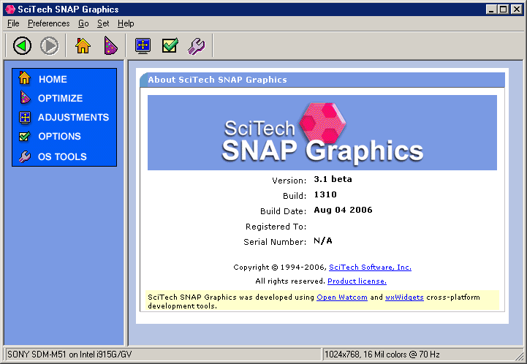Click the checkmark icon beside OPTIONS in sidebar

pyautogui.click(x=25, y=136)
